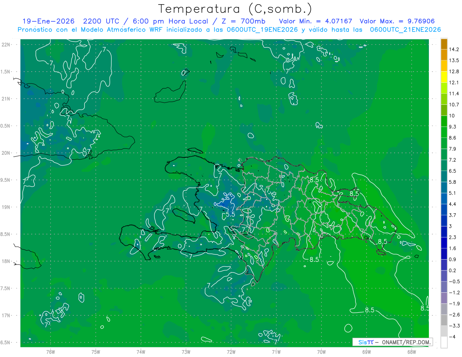Screen dimensions: 462x357
Task: Click the '2.3' colorbar value
Action: pyautogui.click(x=453, y=238)
